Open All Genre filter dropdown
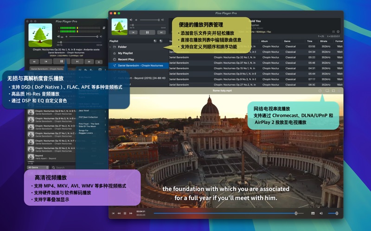This screenshot has width=371, height=231. [x=38, y=167]
